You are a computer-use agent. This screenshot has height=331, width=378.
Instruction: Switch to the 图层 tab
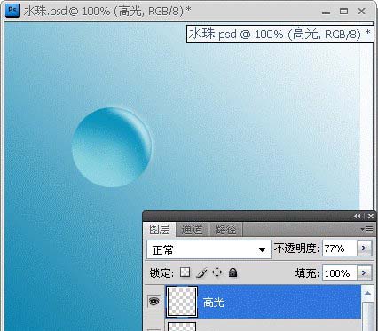pyautogui.click(x=160, y=230)
